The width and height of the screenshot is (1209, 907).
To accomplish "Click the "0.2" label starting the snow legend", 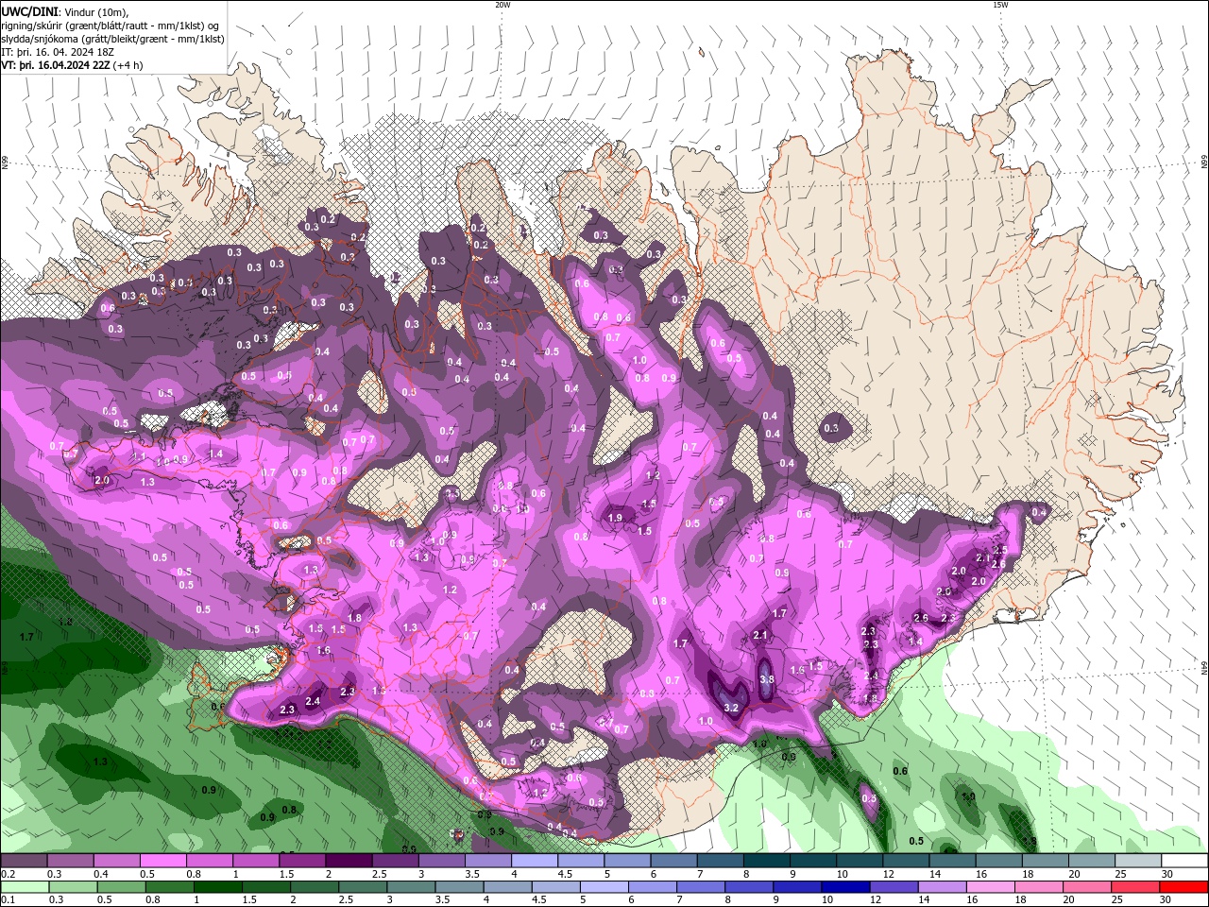I will point(9,874).
